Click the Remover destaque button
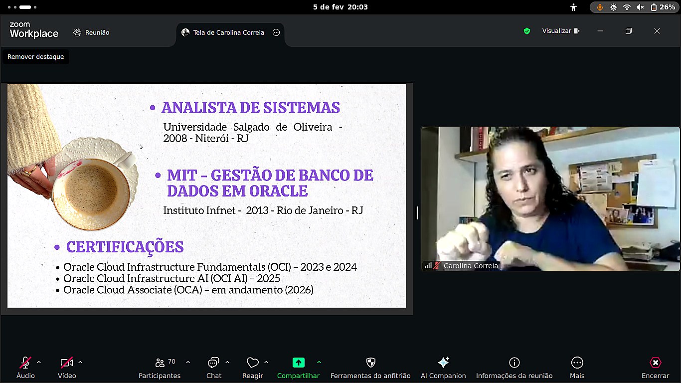681x383 pixels. pyautogui.click(x=36, y=57)
